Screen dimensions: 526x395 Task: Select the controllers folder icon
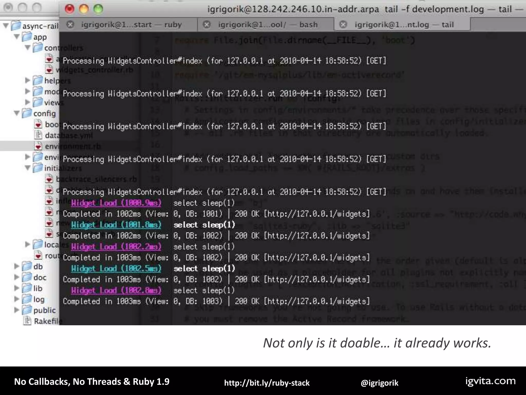[x=38, y=48]
